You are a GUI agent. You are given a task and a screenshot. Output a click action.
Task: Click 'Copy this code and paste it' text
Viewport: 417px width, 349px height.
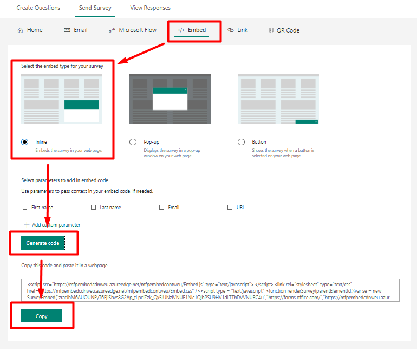[64, 266]
